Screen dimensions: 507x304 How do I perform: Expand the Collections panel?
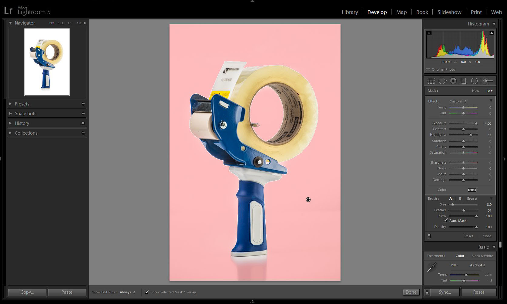point(10,133)
